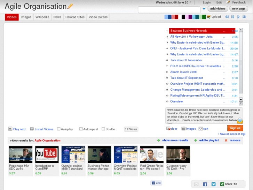This screenshot has height=190, width=253.
Task: Click the lower stepper down arrow on playlist
Action: pyautogui.click(x=241, y=103)
